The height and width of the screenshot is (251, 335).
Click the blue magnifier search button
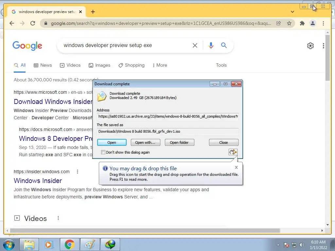(224, 45)
